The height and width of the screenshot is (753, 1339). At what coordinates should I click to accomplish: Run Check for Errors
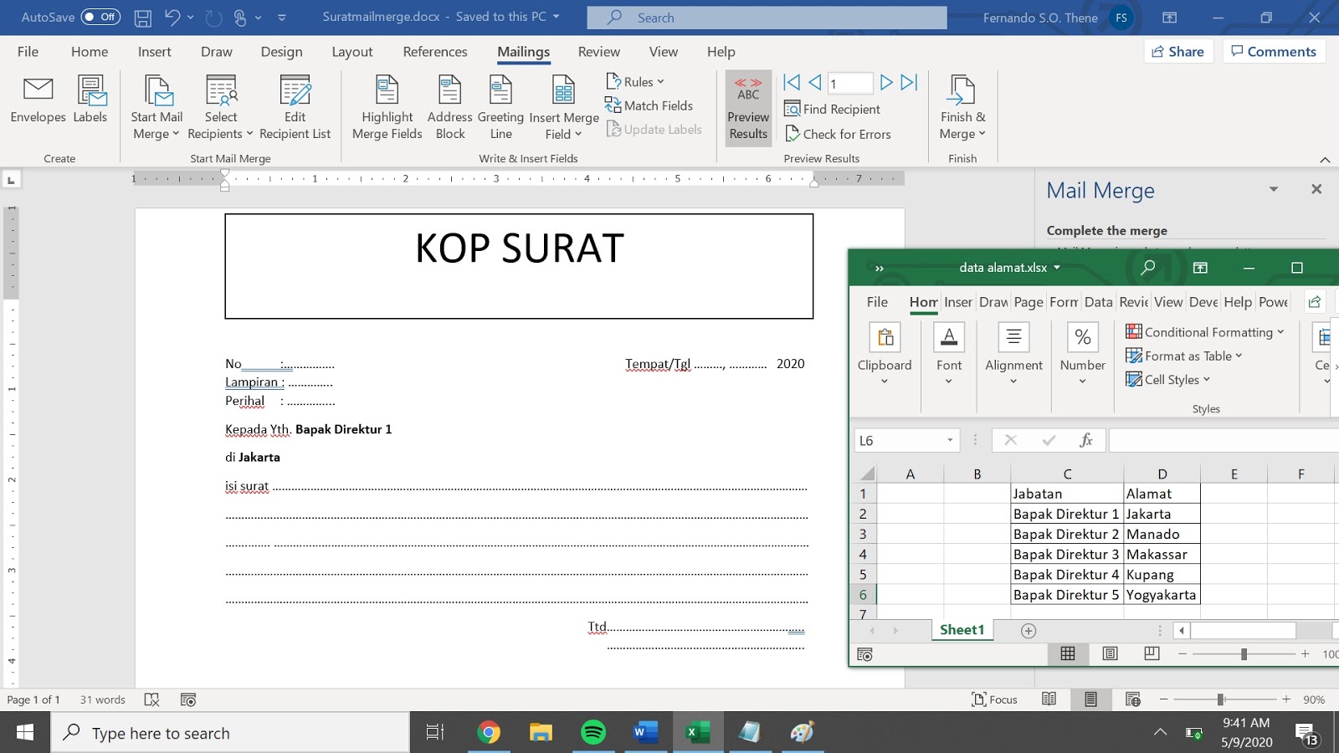click(839, 134)
